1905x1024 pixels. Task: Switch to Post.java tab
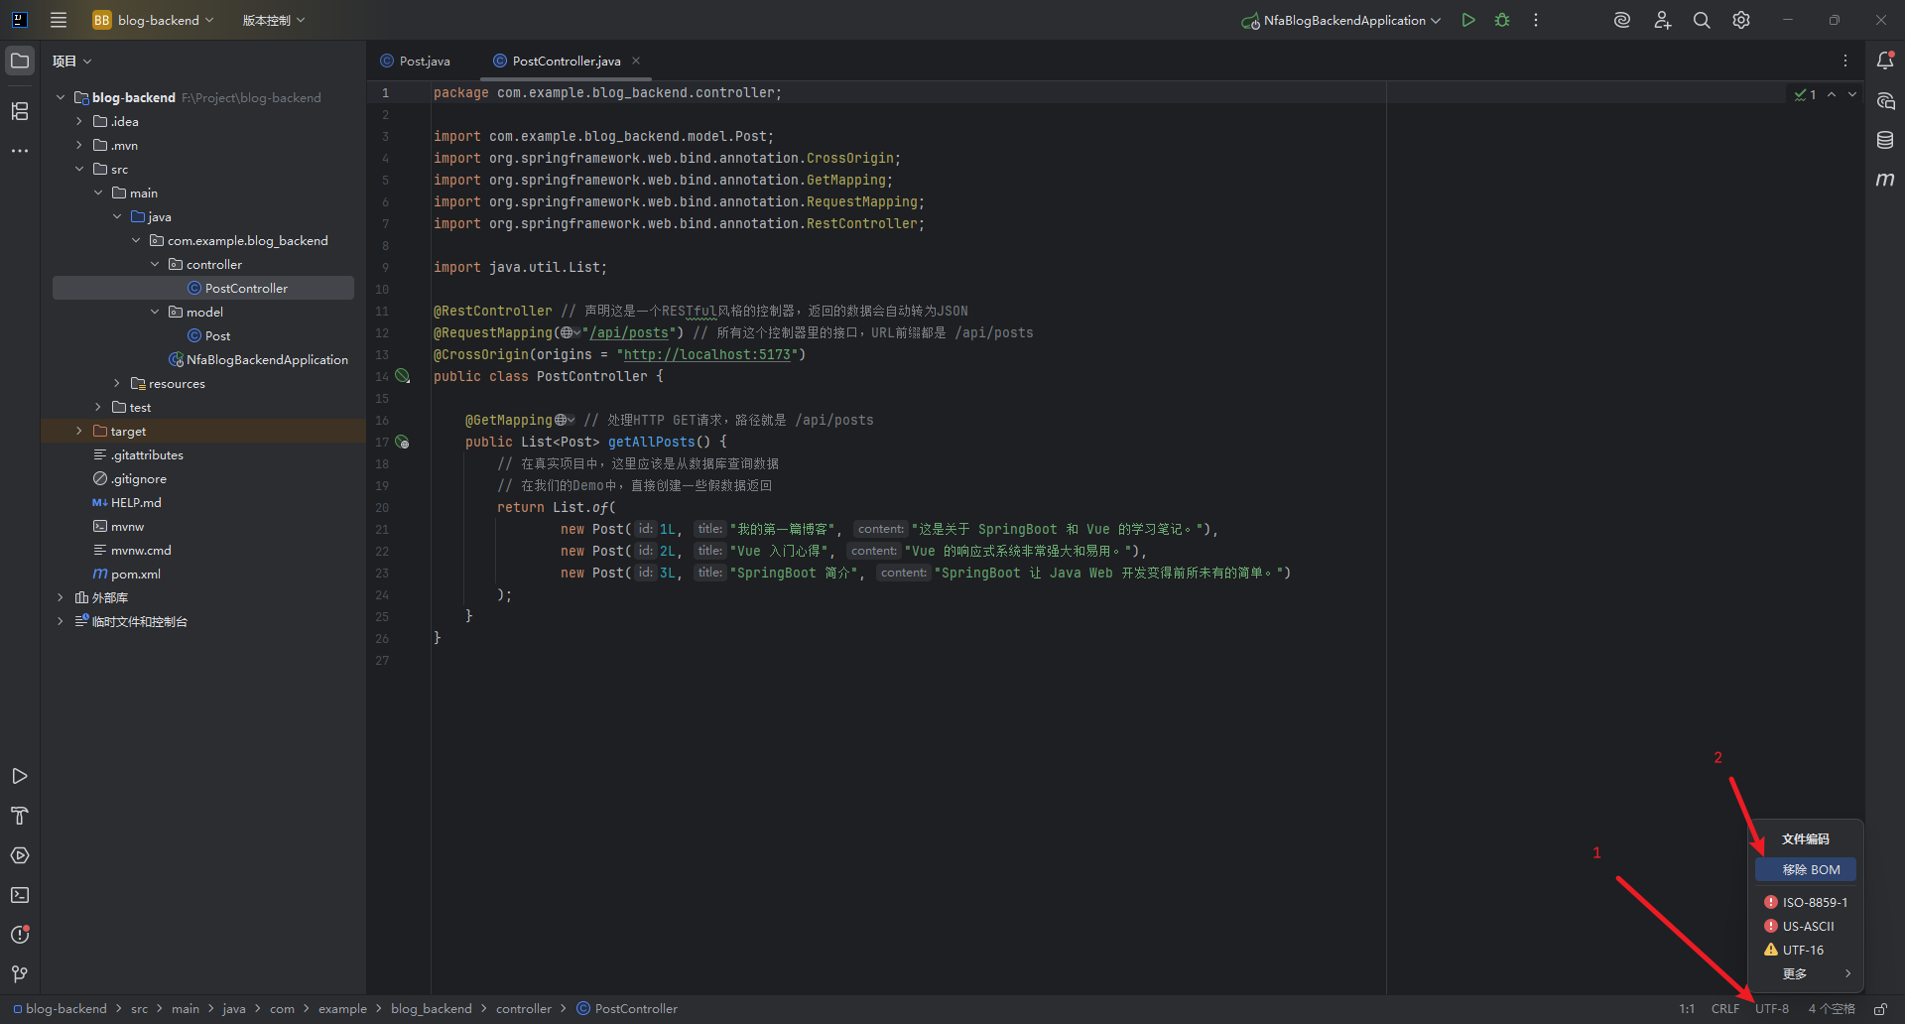416,61
